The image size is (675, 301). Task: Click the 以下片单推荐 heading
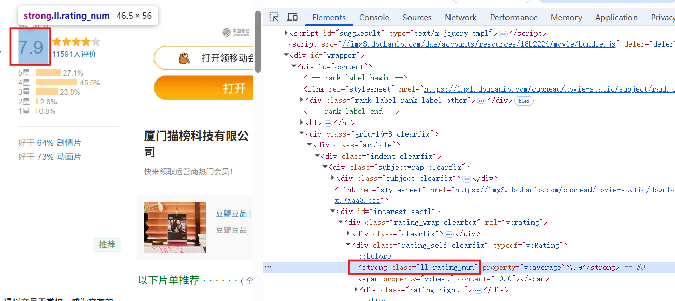click(168, 280)
